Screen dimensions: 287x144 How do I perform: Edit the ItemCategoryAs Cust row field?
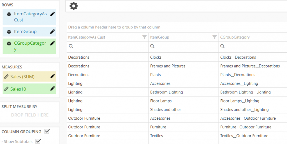click(52, 14)
